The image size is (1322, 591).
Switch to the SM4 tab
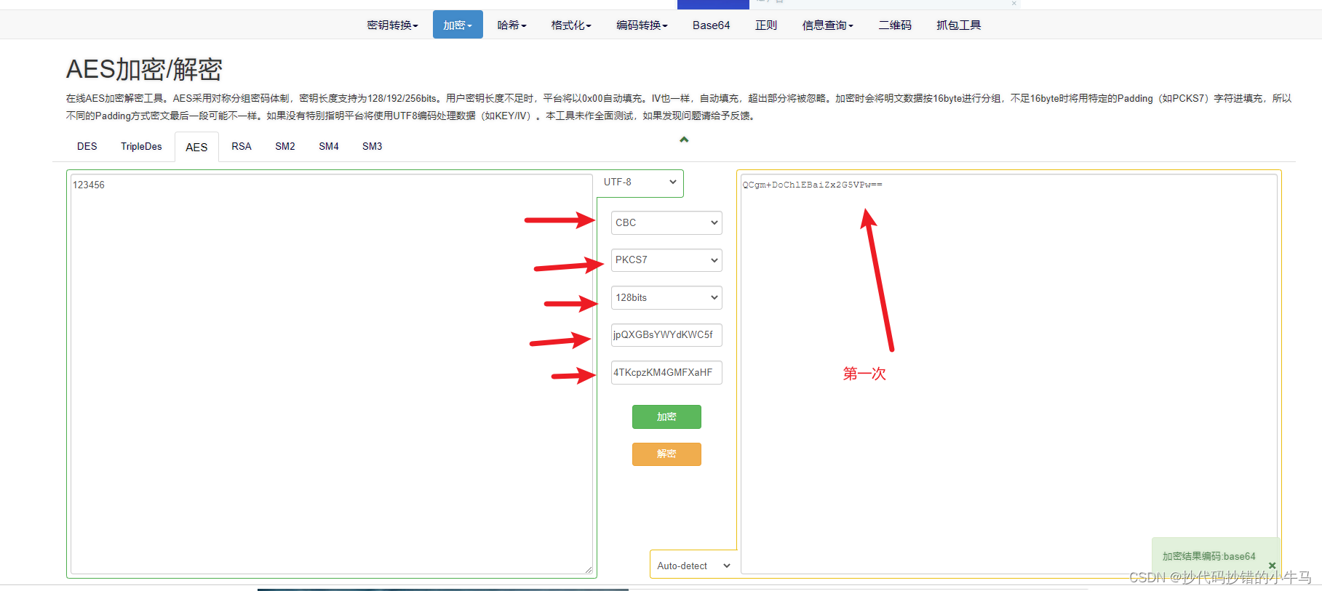(329, 146)
